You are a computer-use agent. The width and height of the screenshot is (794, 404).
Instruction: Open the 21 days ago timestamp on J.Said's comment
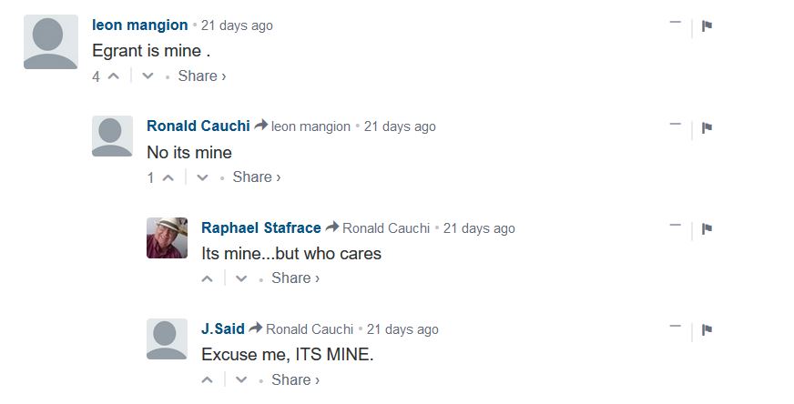coord(402,329)
